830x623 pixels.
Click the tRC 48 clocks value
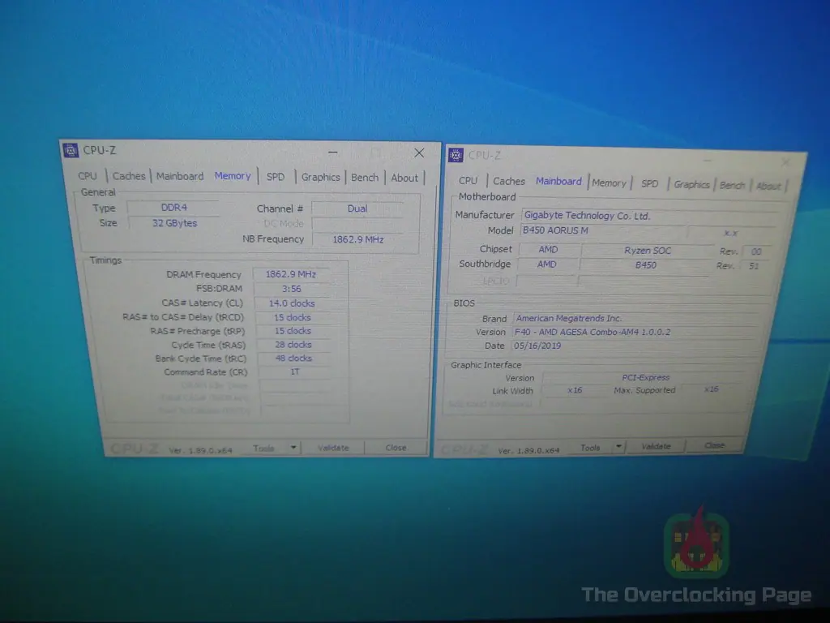point(293,358)
